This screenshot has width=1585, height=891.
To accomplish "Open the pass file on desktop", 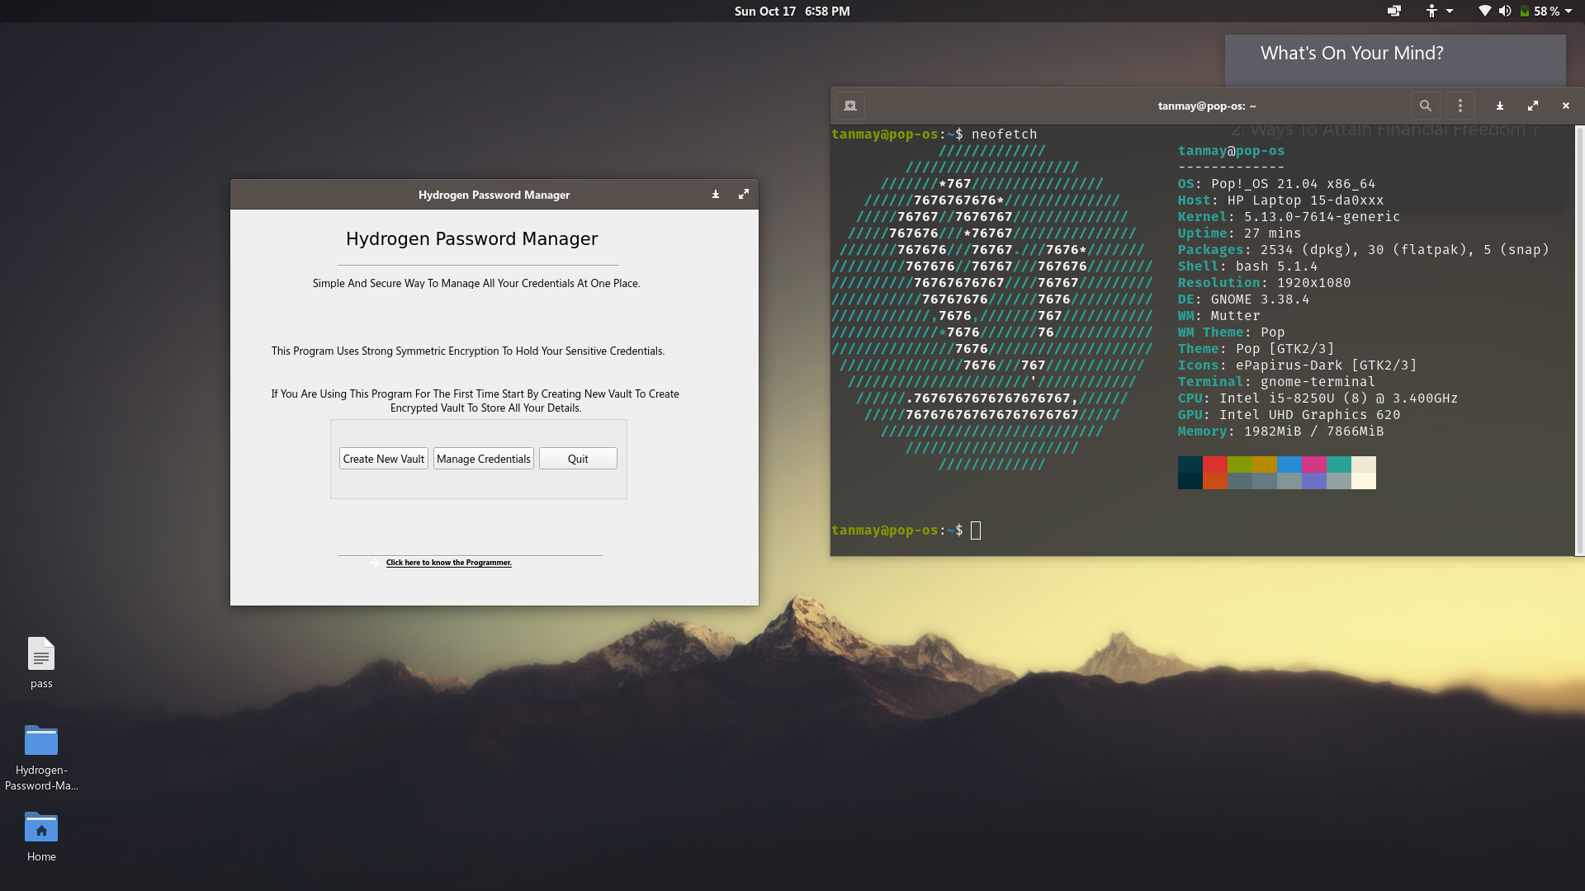I will coord(41,656).
